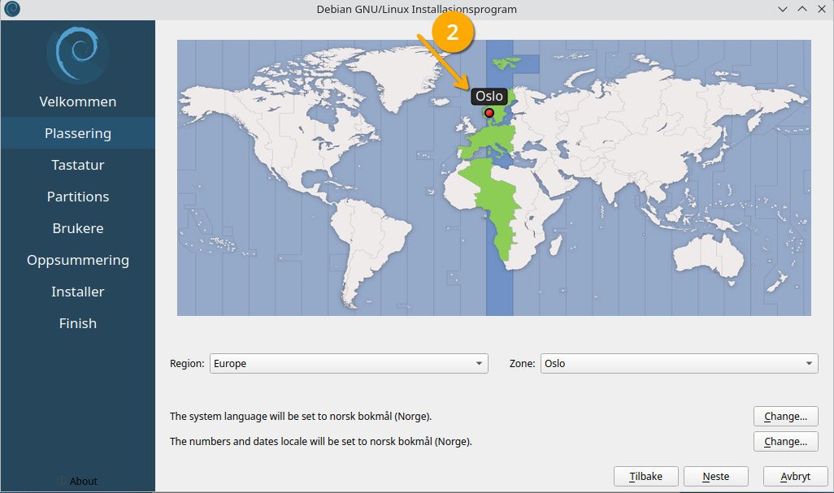Click Neste to continue

[716, 477]
